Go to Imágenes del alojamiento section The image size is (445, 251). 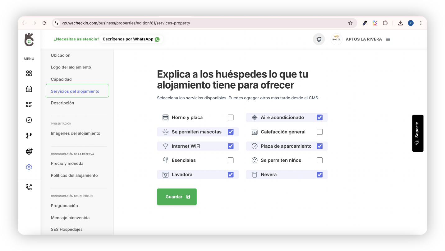click(x=76, y=133)
